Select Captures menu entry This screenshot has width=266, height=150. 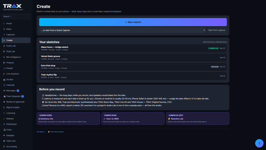(16, 35)
